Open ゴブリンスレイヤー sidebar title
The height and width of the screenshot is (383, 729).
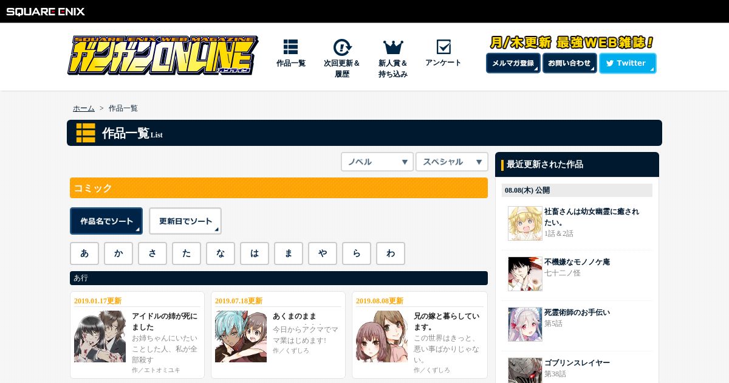577,363
